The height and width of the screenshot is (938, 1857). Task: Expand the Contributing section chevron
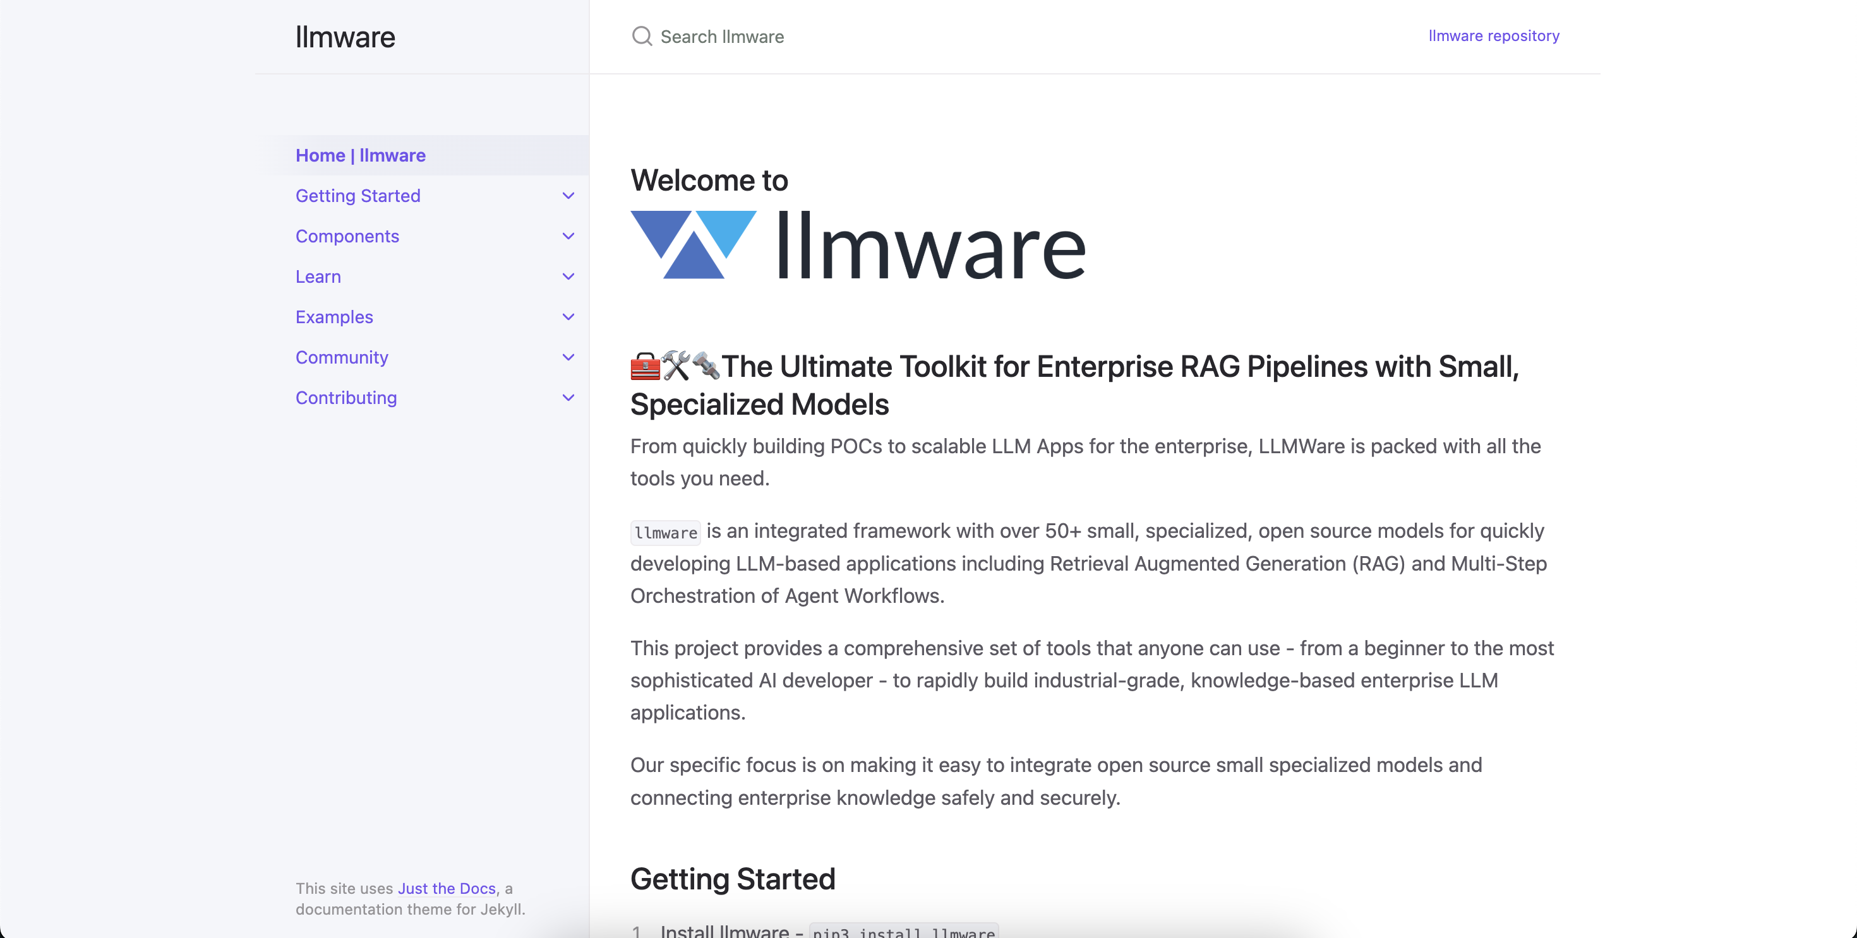click(568, 398)
